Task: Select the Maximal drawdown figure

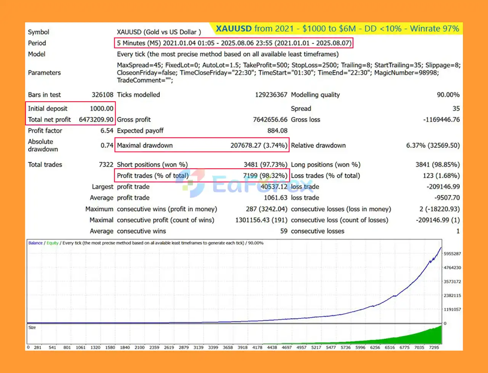Action: (258, 146)
